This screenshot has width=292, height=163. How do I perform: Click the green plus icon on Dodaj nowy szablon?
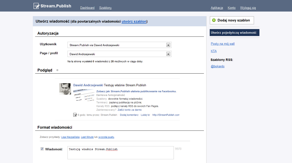pos(214,20)
